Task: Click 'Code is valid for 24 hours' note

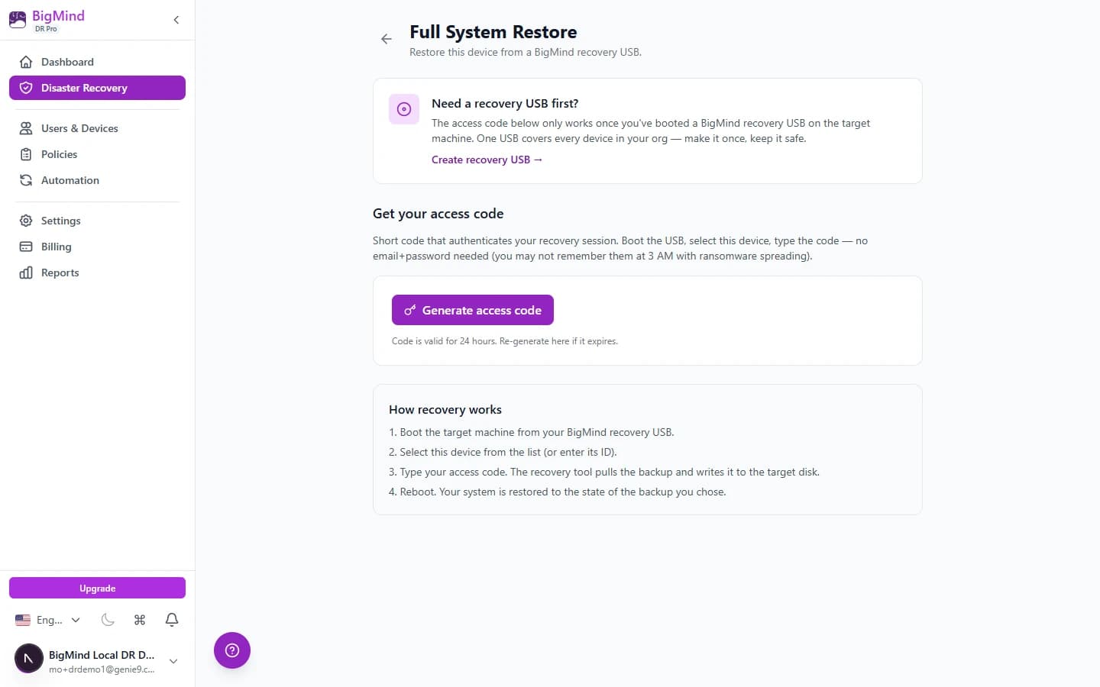Action: pos(505,341)
